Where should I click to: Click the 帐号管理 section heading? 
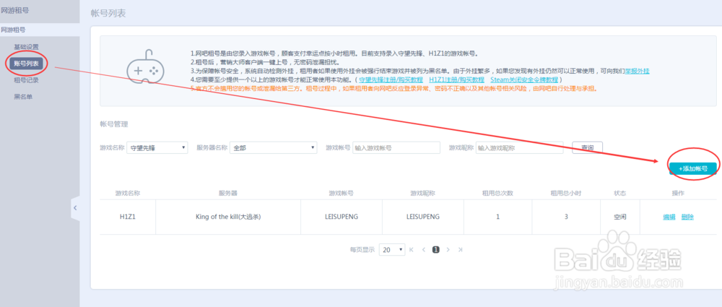pos(114,124)
